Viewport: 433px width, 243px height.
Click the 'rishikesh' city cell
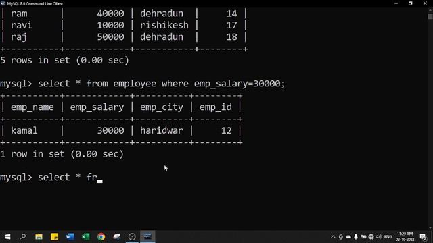click(164, 25)
